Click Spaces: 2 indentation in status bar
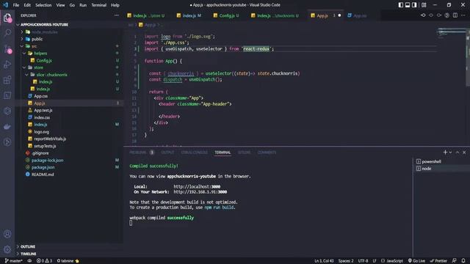470x264 pixels. (346, 261)
